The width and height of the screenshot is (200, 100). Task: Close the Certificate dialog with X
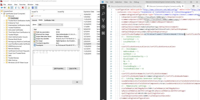click(80, 16)
